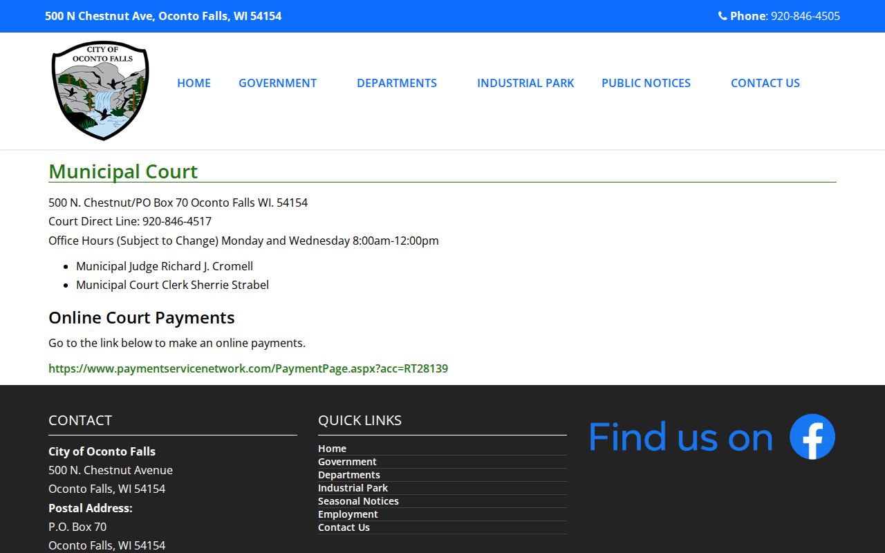Click the QUICK LINKS footer heading

tap(360, 420)
